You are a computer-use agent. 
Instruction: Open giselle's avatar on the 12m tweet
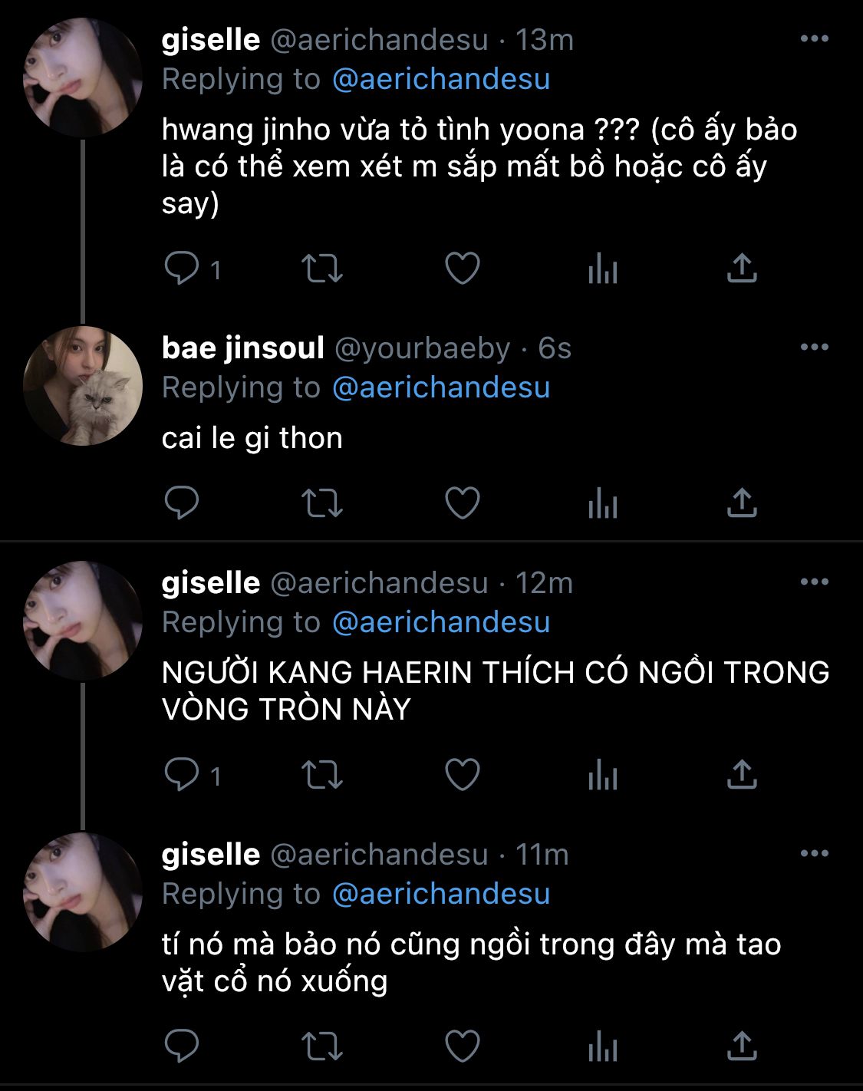tap(83, 621)
